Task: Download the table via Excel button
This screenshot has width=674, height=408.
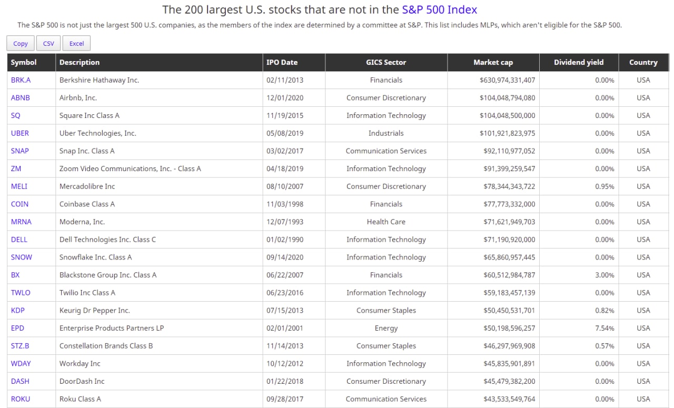Action: (76, 44)
